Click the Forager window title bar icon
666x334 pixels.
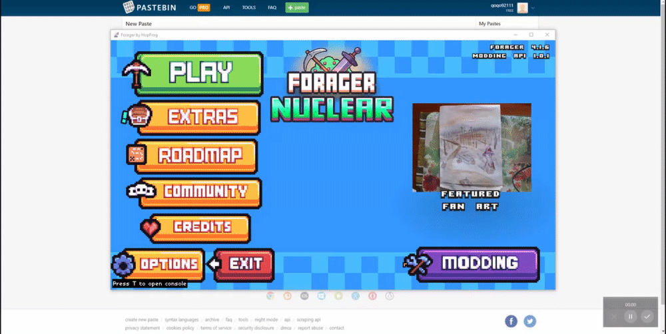point(117,35)
